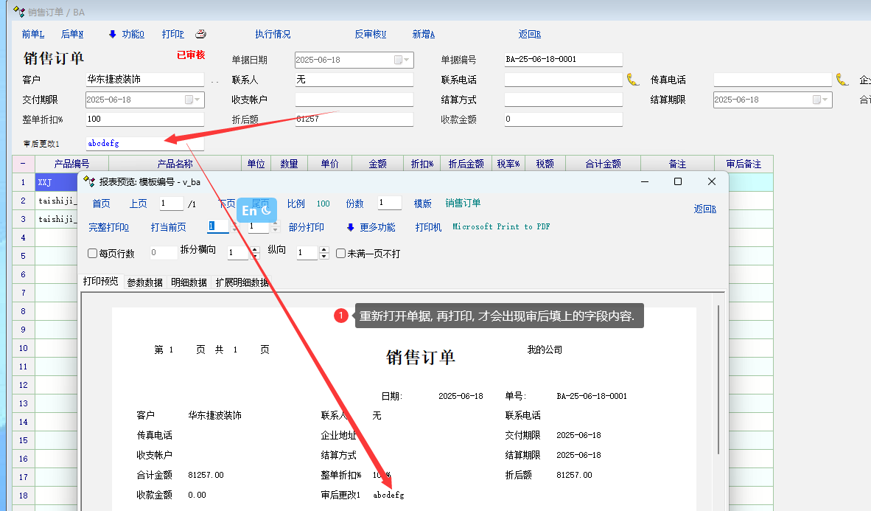871x511 pixels.
Task: Click the En input method indicator
Action: (256, 210)
